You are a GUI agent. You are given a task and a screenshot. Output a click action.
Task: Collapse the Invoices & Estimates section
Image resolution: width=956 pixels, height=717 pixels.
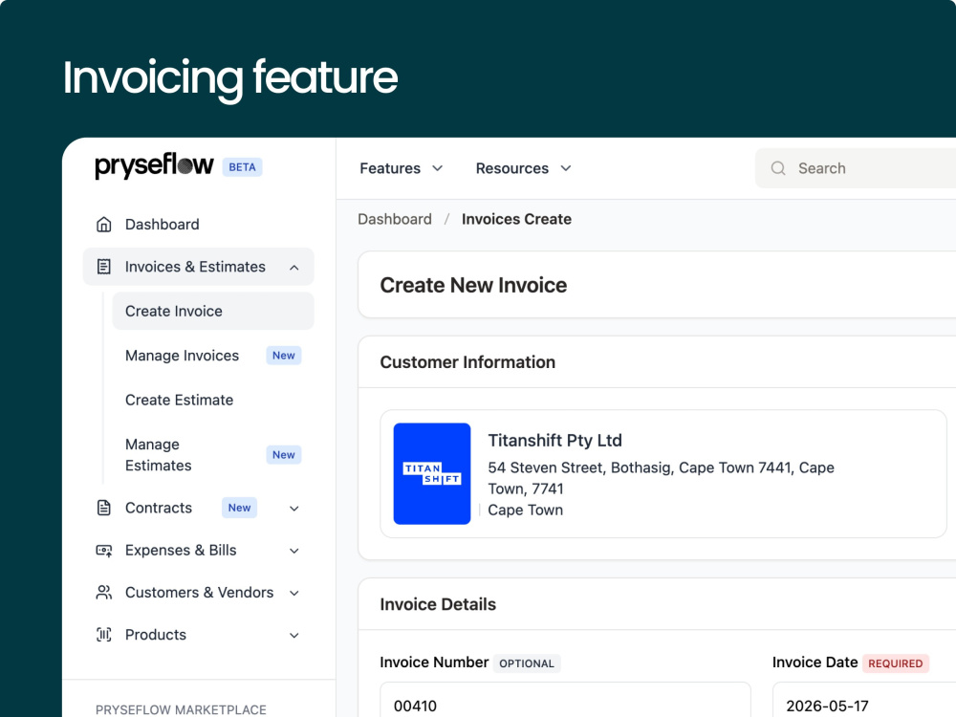pos(293,267)
